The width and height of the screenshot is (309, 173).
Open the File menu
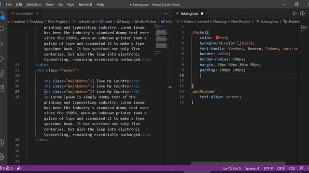pyautogui.click(x=9, y=4)
